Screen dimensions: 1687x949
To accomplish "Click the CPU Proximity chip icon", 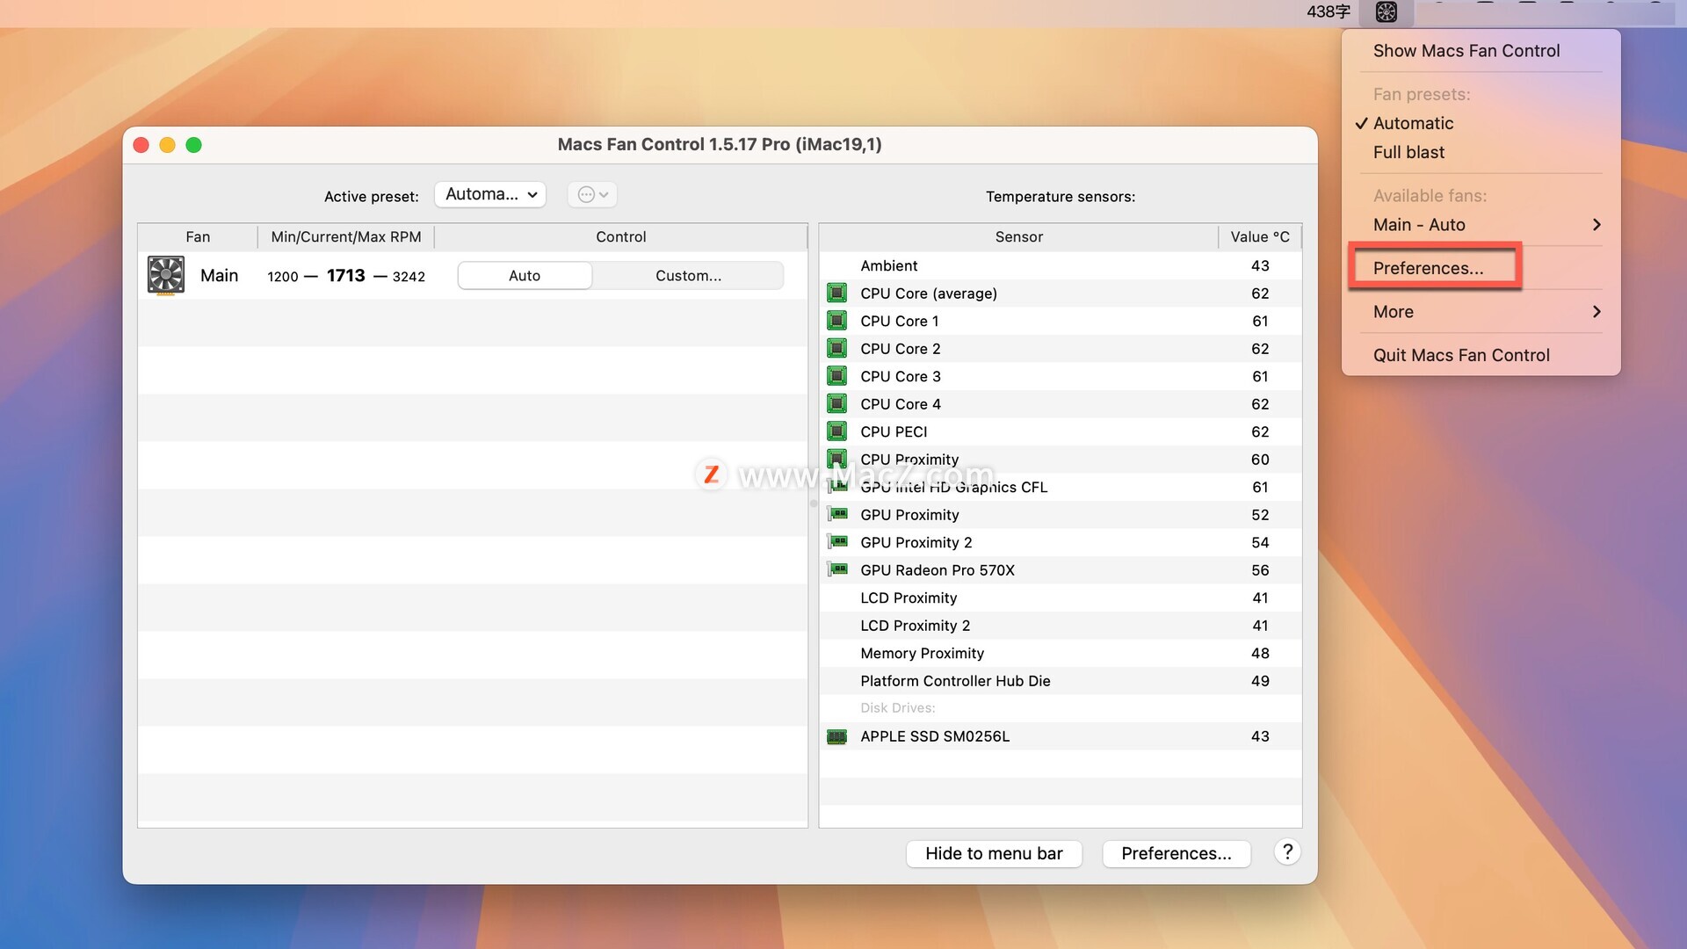I will (x=837, y=459).
